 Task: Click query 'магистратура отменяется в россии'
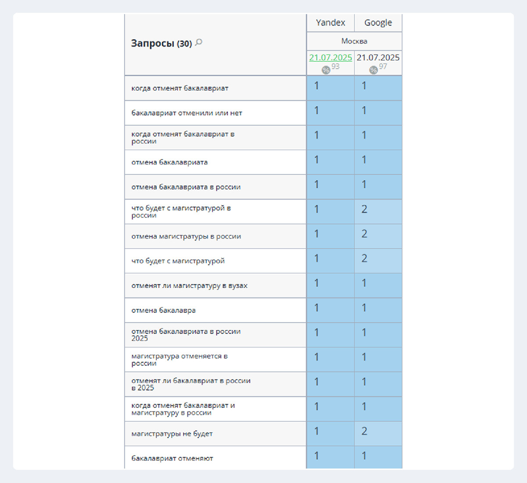[179, 360]
